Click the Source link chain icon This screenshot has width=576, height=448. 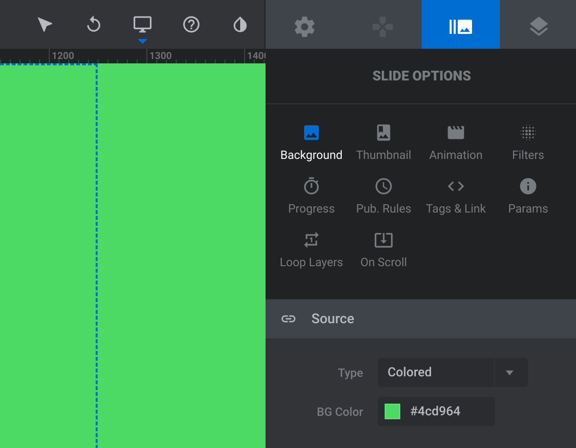pyautogui.click(x=288, y=318)
